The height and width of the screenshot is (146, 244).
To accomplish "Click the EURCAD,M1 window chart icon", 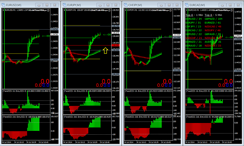I will point(187,5).
